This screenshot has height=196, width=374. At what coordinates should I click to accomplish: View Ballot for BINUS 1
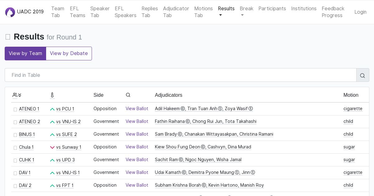point(137,134)
